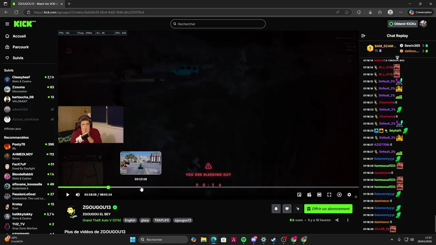Screen dimensions: 436x245
Task: Open Classybeef channel
Action: [29, 79]
